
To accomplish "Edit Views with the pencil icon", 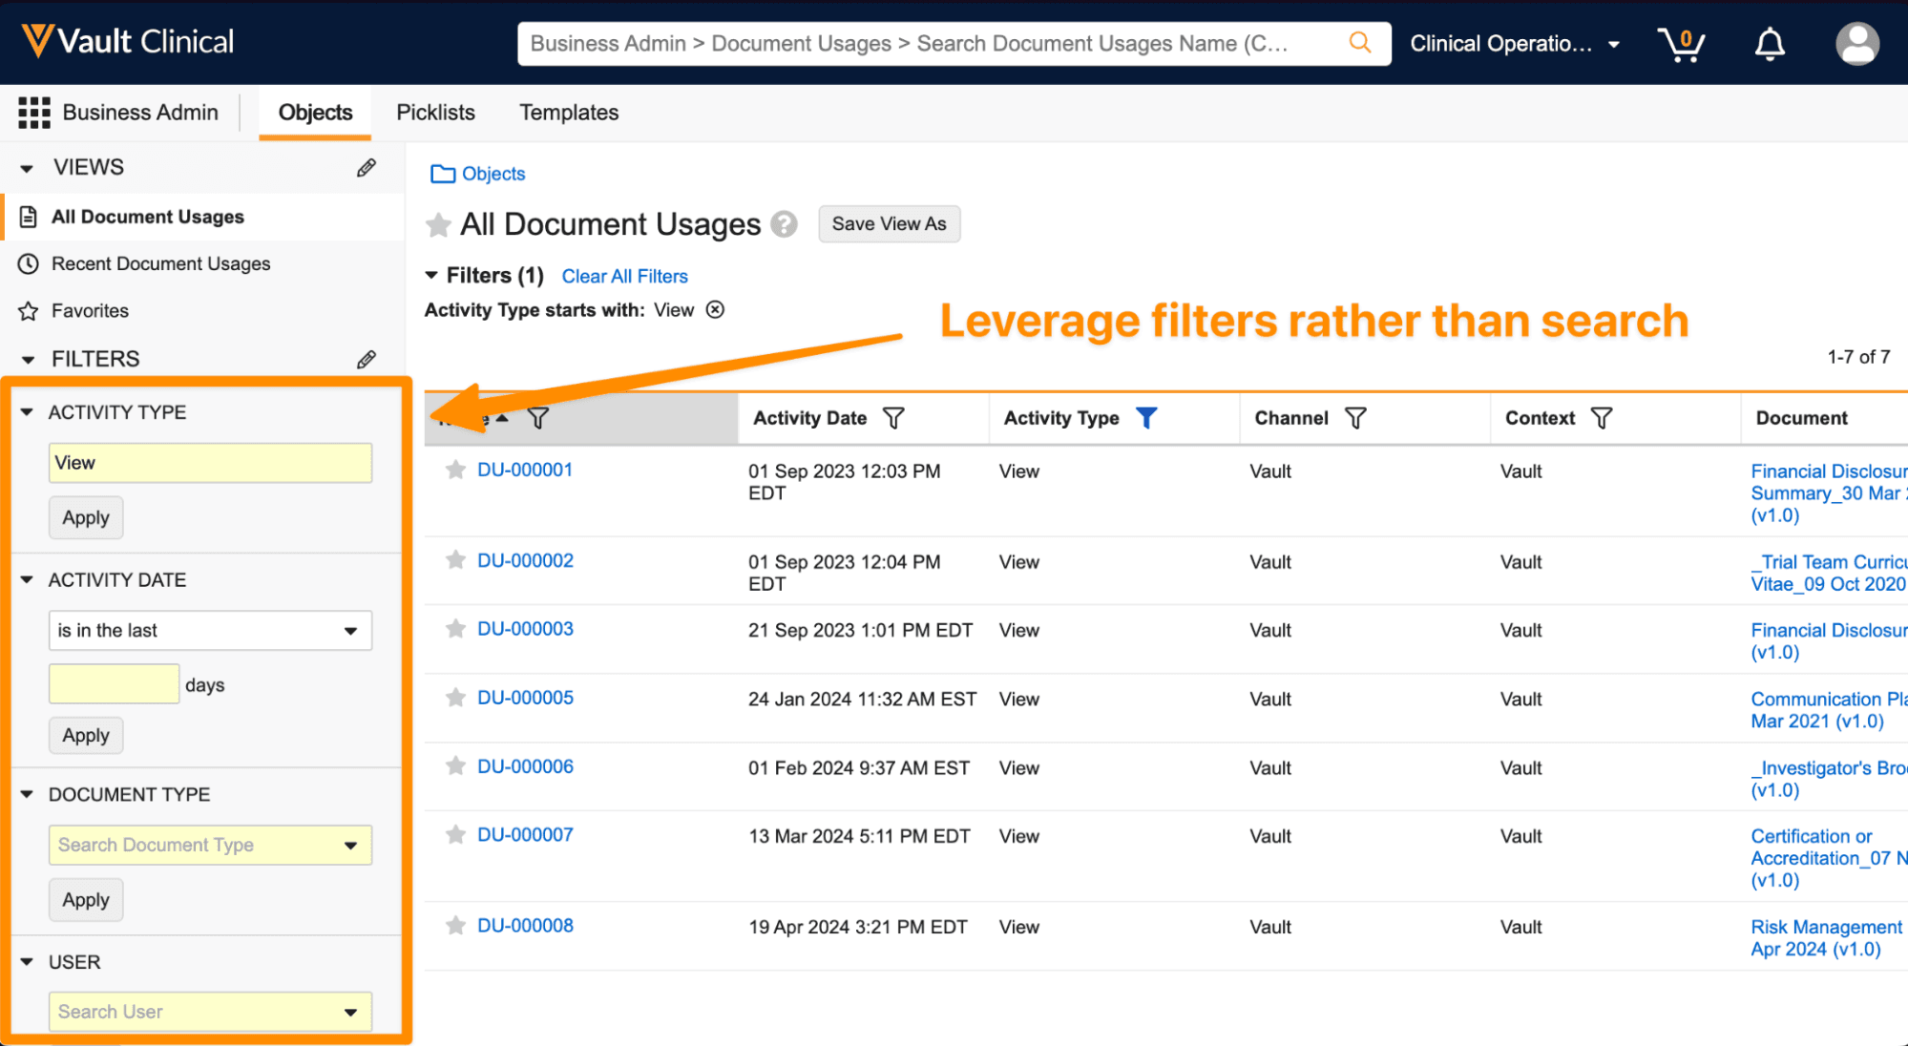I will coord(367,168).
